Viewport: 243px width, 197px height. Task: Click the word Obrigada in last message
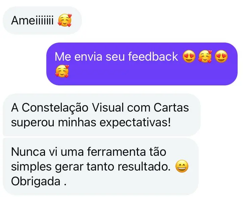coord(36,181)
